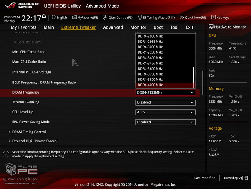251x189 pixels.
Task: Click the Hardware Monitor monitor icon
Action: [x=211, y=27]
